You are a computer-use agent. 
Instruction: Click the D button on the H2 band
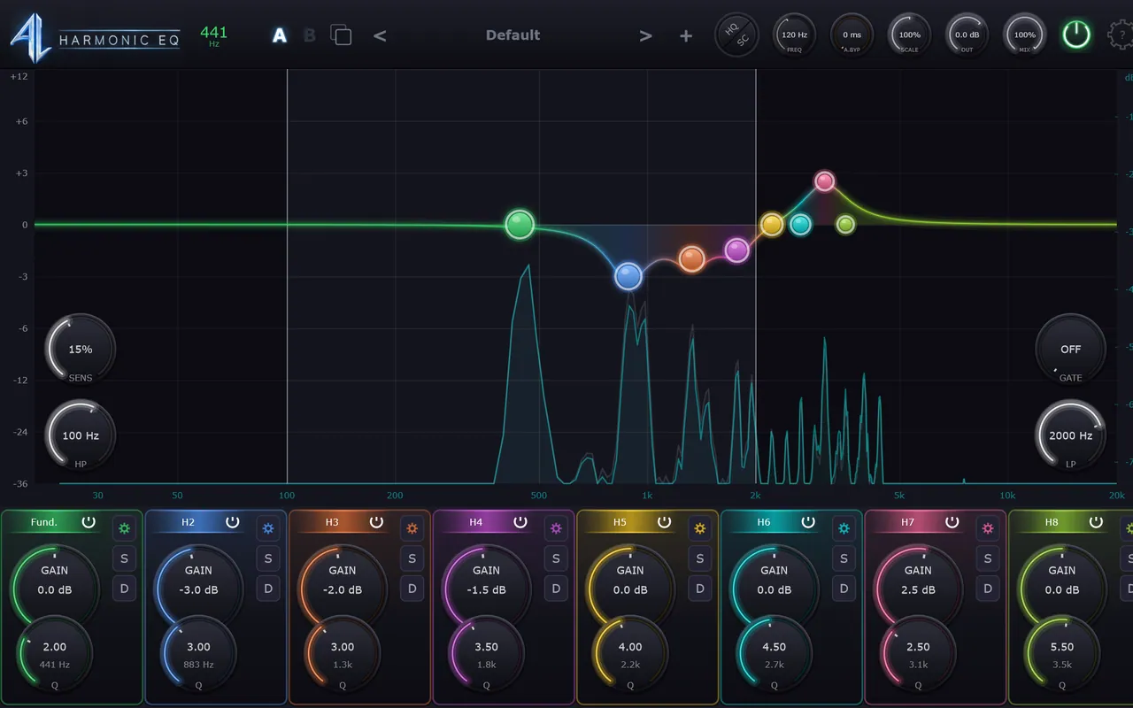[x=268, y=589]
